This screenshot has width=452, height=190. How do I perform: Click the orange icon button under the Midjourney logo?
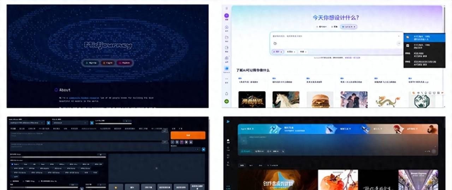(x=108, y=63)
